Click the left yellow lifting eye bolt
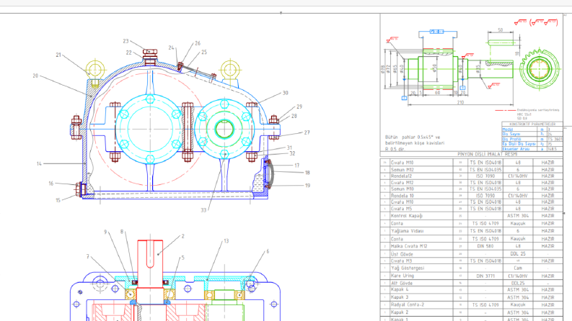This screenshot has width=572, height=321. click(95, 72)
